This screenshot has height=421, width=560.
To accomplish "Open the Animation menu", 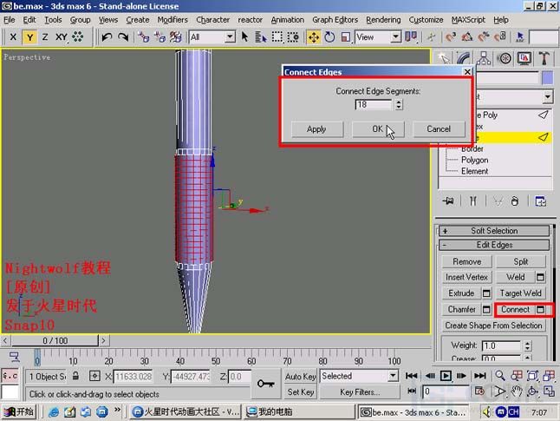I will [287, 20].
